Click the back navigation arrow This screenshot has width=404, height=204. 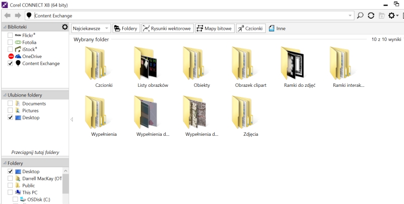coord(7,16)
